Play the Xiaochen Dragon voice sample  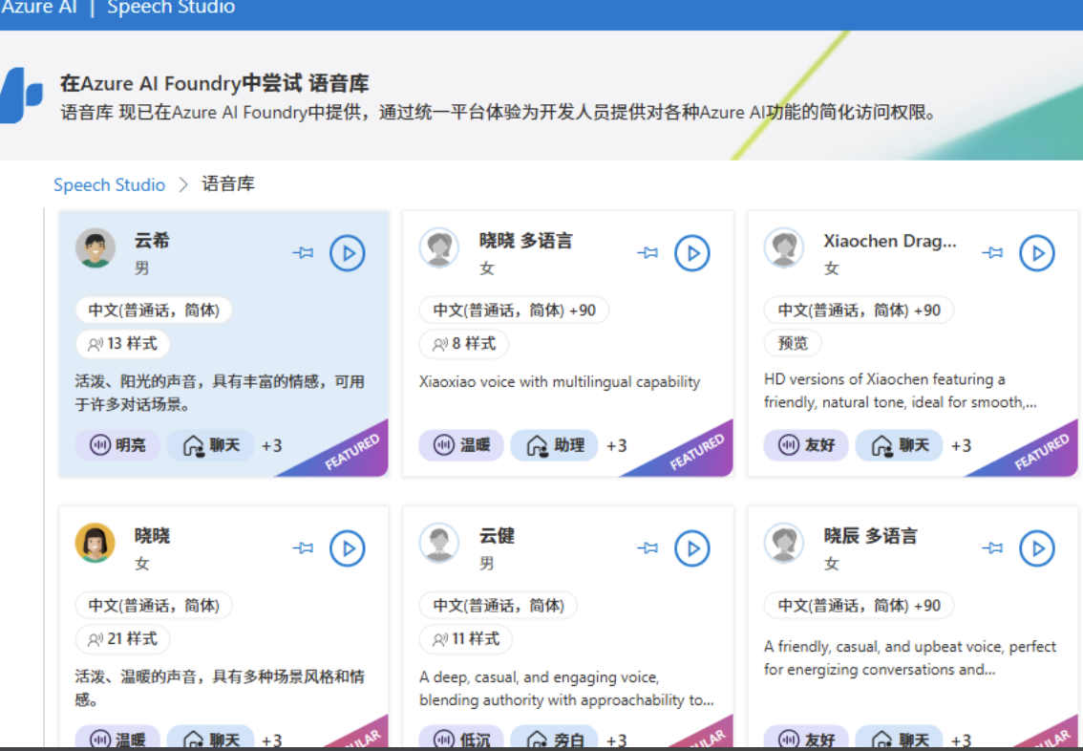pos(1037,253)
